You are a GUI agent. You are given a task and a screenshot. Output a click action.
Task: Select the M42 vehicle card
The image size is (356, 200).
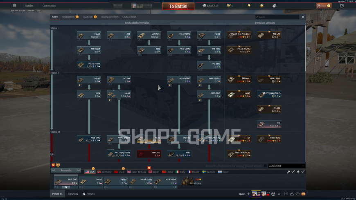point(179,154)
